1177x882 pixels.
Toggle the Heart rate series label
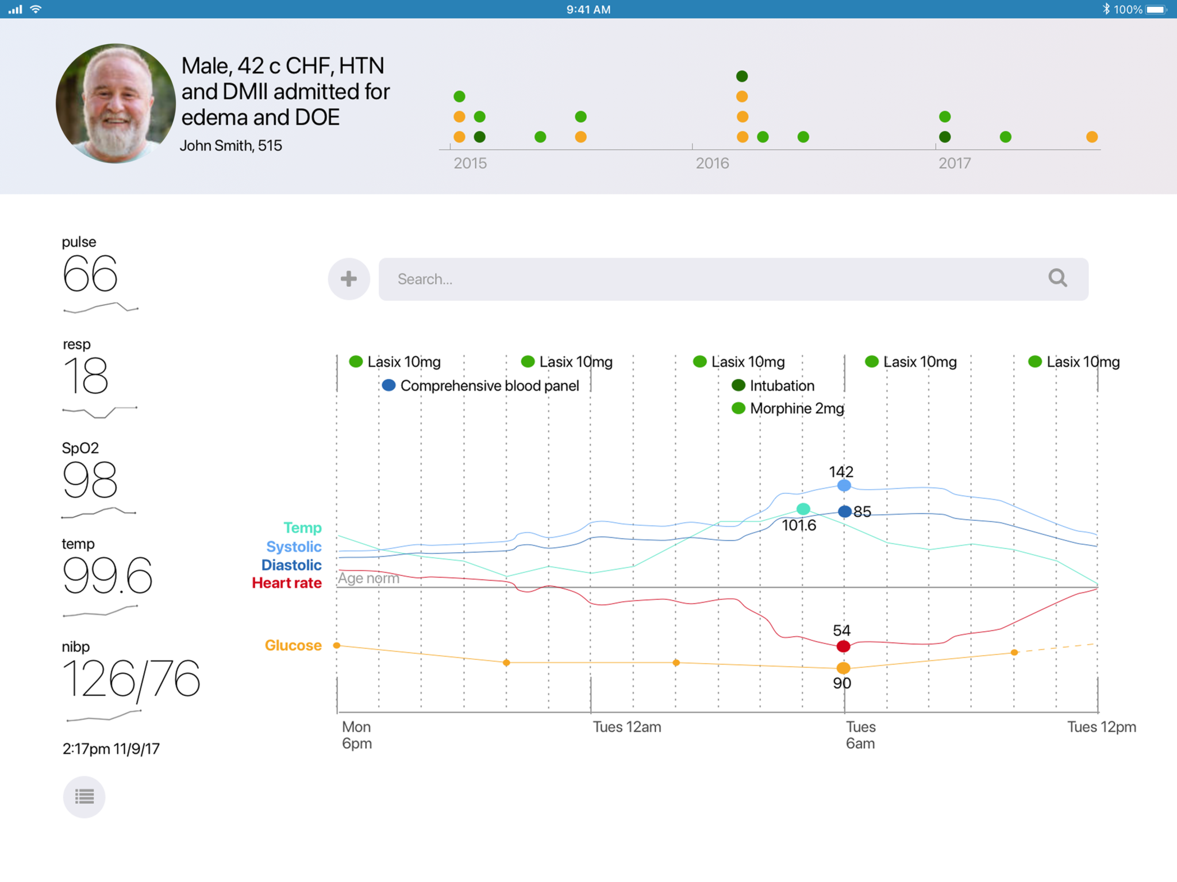pos(287,583)
